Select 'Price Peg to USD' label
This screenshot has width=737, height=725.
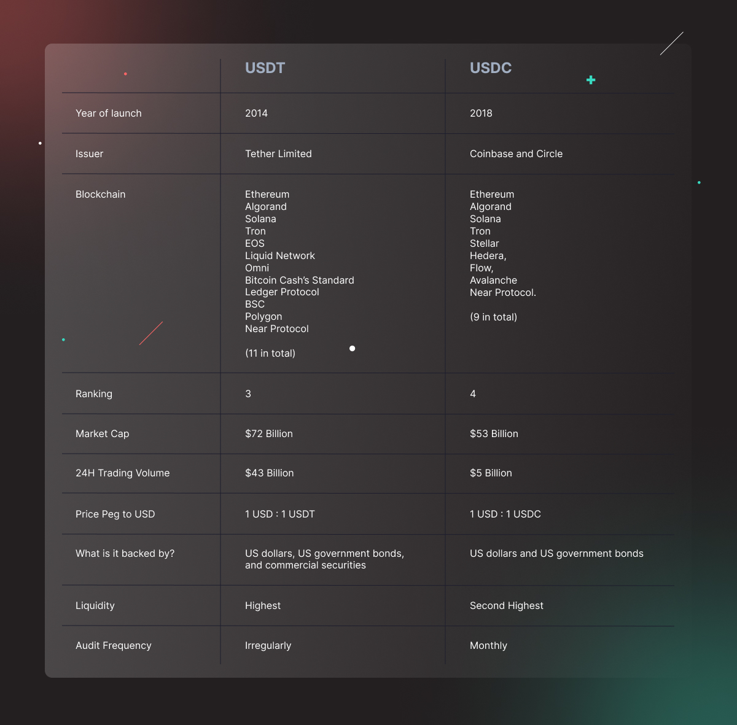pos(115,514)
